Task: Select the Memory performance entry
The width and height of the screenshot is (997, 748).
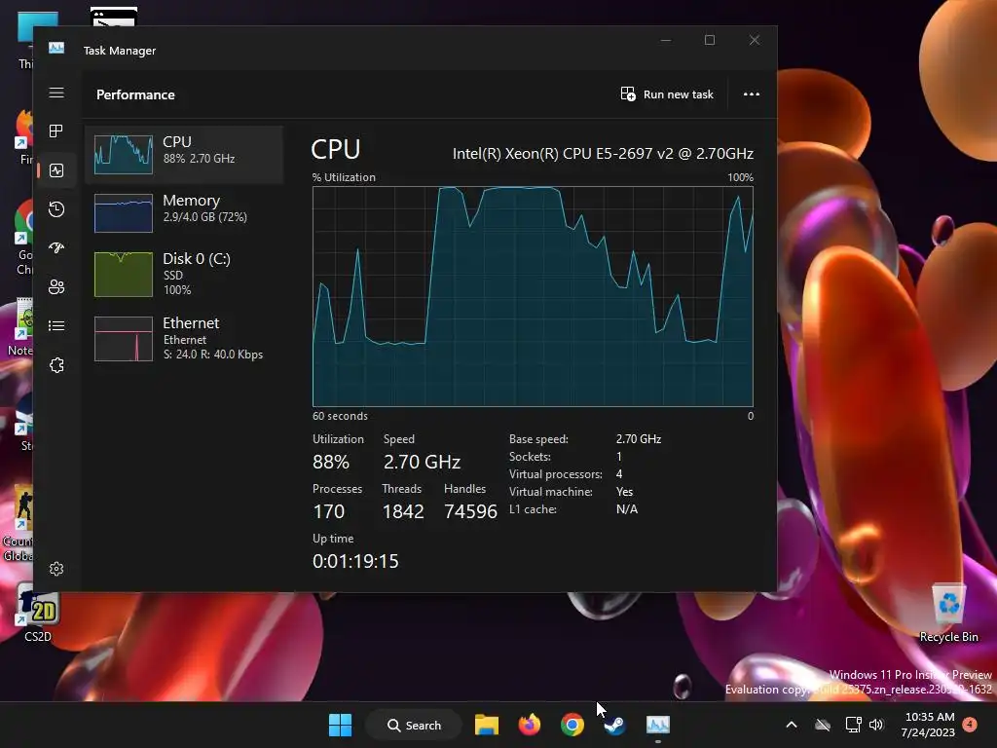Action: pos(184,212)
